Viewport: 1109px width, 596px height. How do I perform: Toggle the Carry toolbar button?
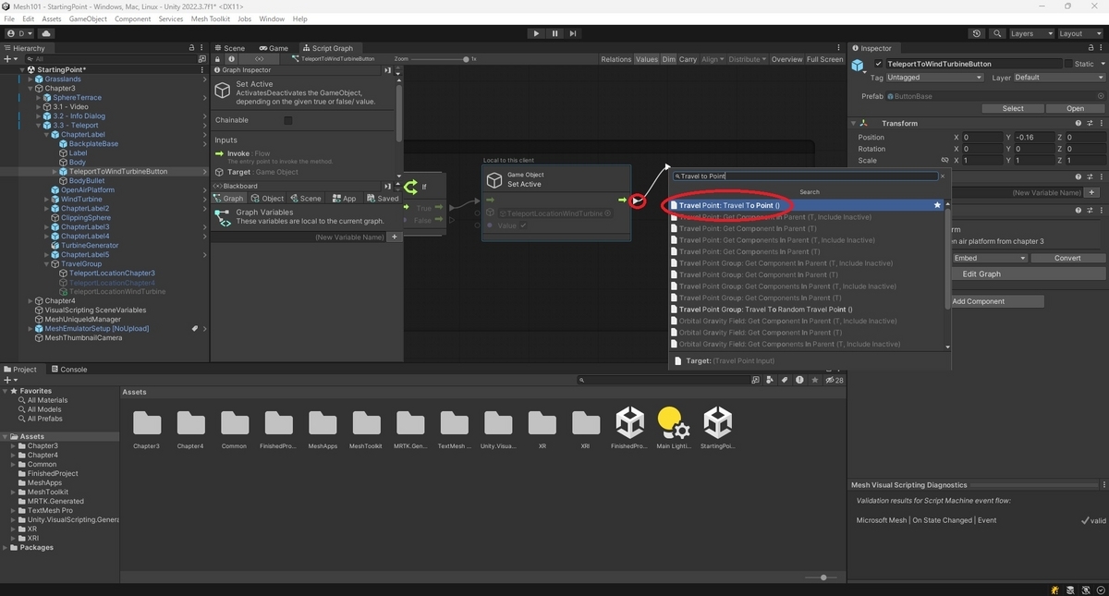(689, 59)
